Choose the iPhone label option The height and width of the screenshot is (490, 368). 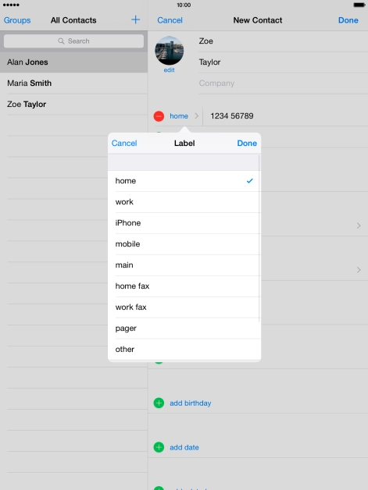tap(184, 223)
